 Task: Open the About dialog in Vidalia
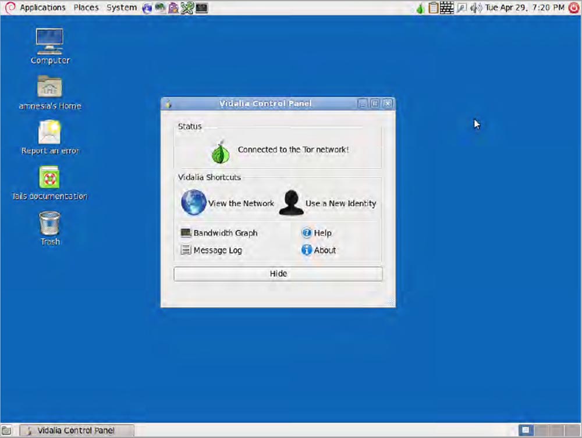pyautogui.click(x=318, y=250)
